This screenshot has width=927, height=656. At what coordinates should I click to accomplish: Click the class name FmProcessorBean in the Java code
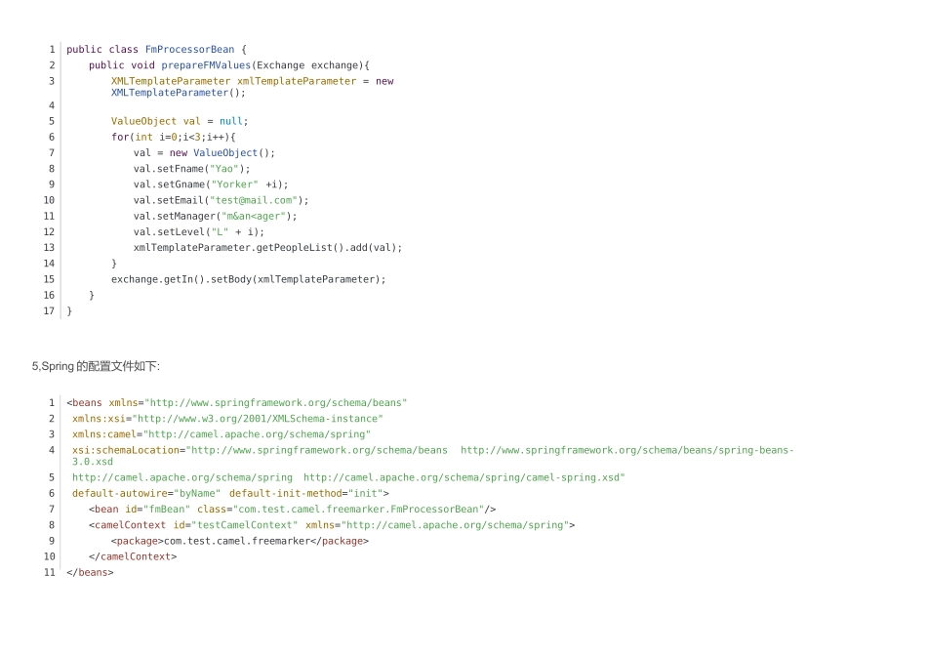[x=189, y=49]
